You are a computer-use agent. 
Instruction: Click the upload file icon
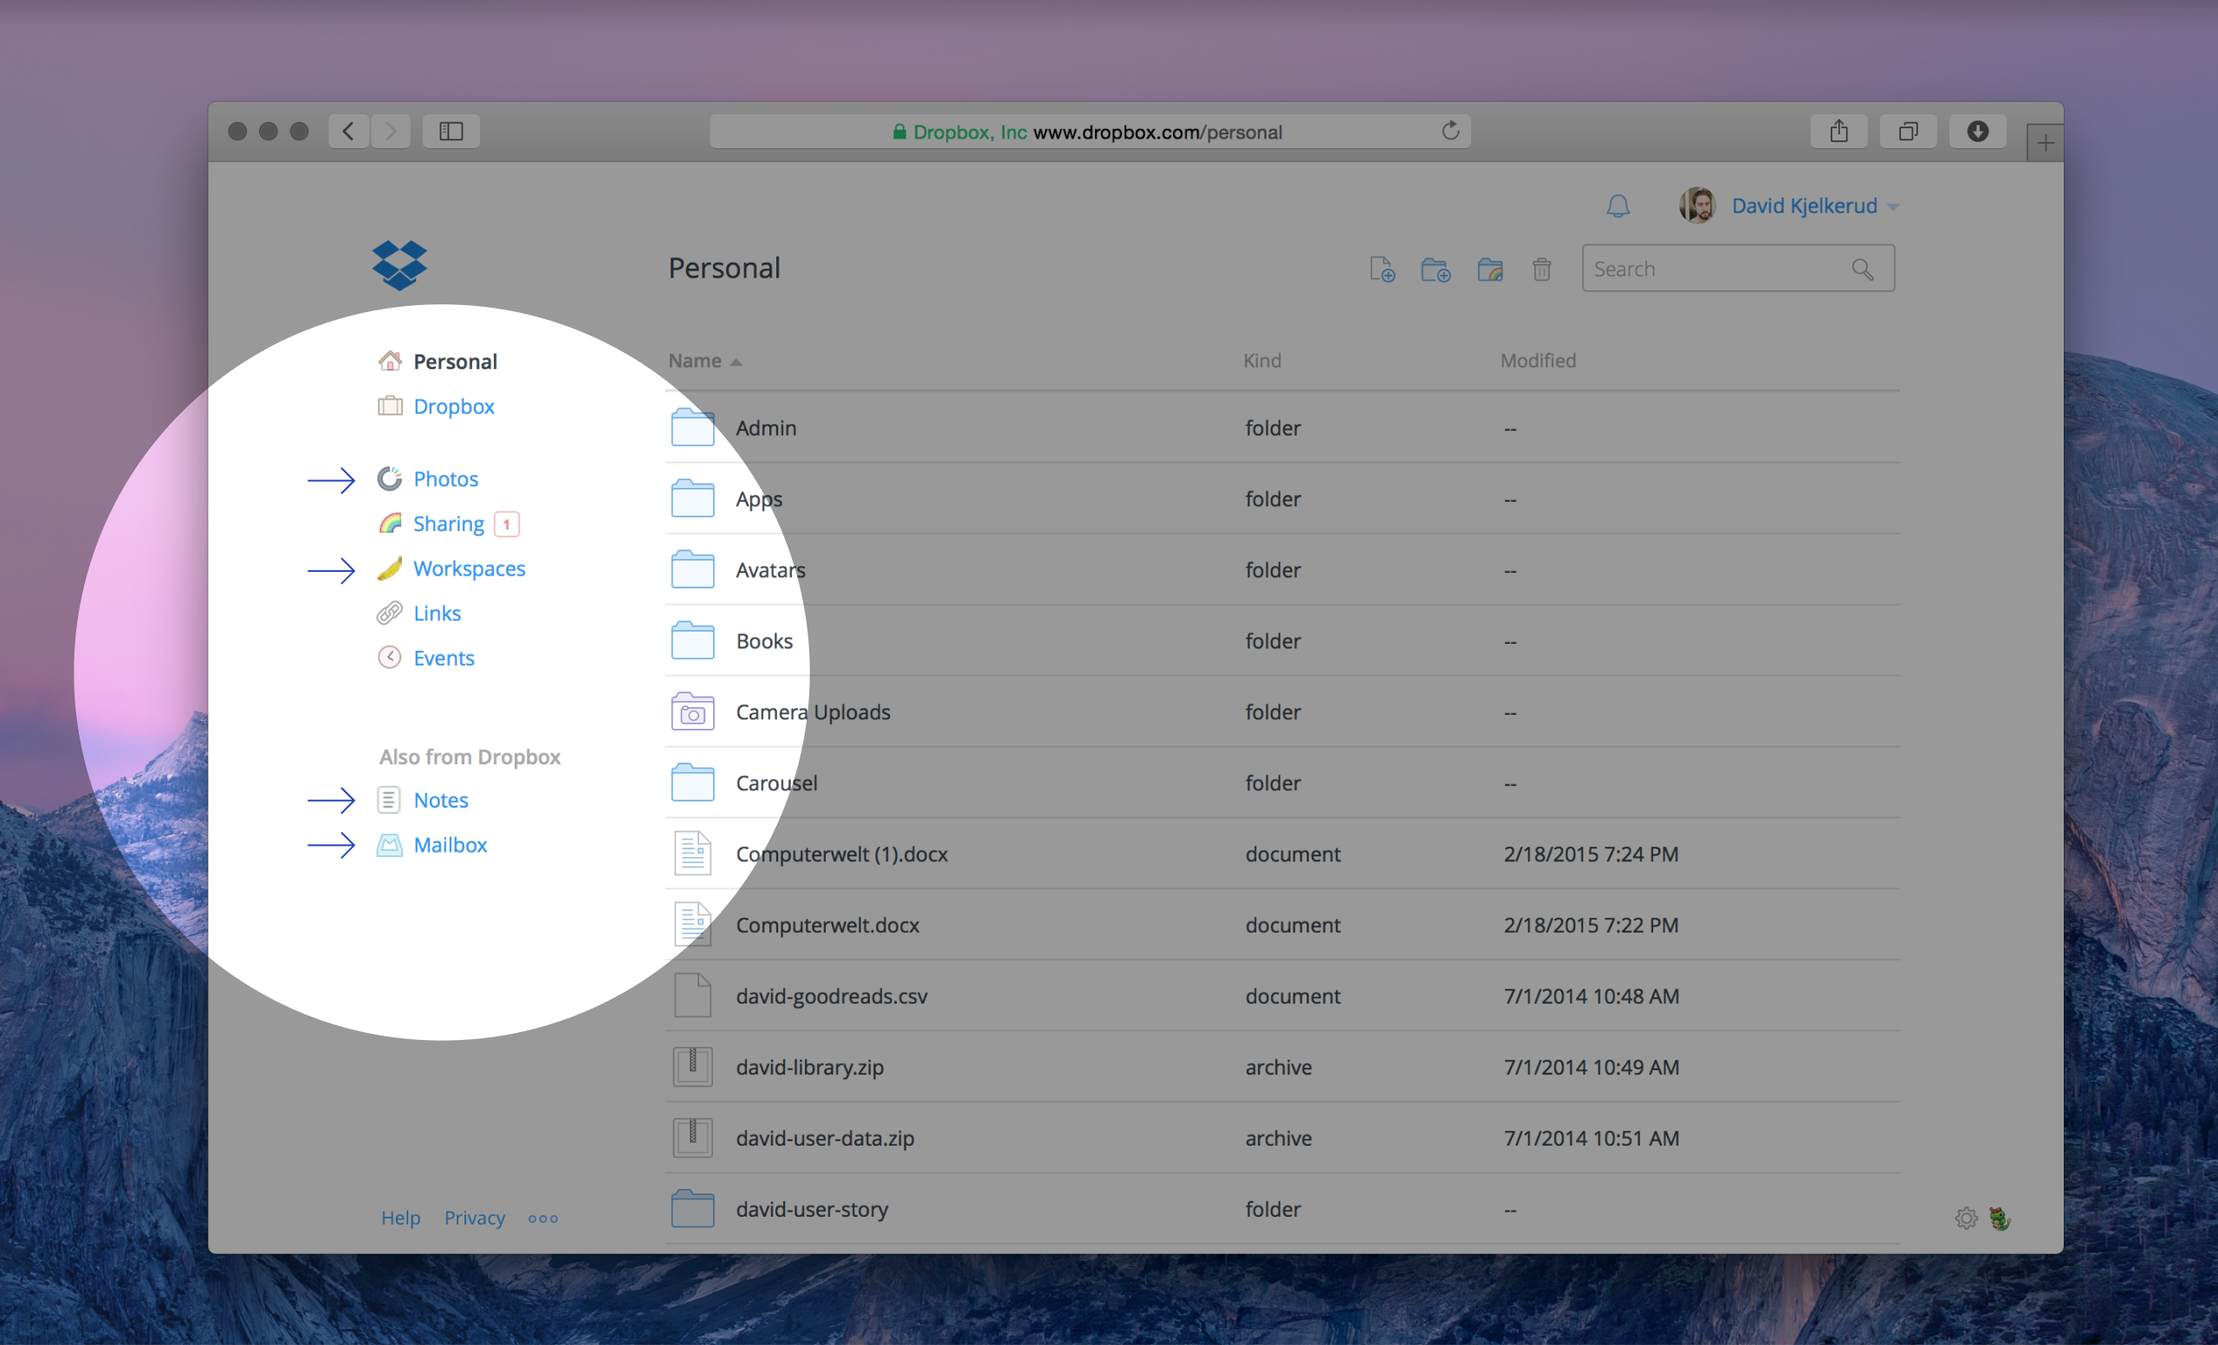(1382, 270)
